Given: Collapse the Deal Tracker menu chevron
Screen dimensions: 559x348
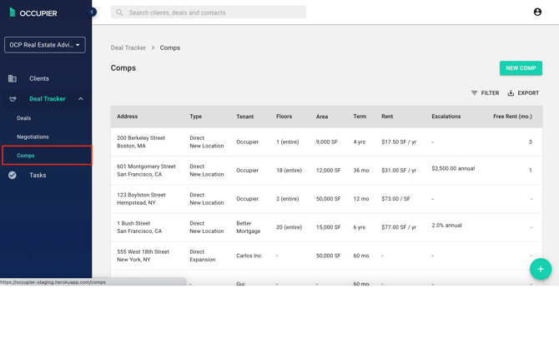Looking at the screenshot, I should pos(81,99).
